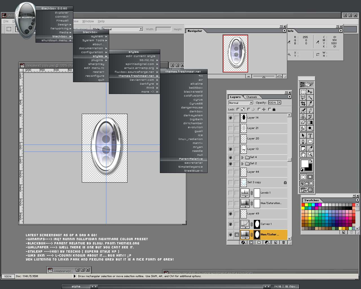Select the Airbrush tool
The height and width of the screenshot is (289, 361).
[x=303, y=111]
